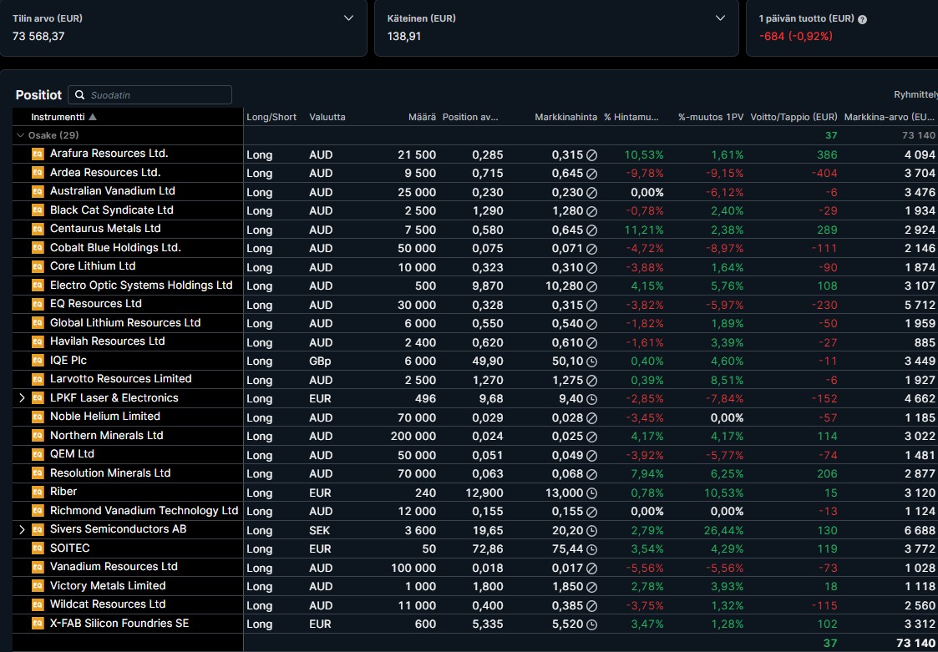This screenshot has width=938, height=652.
Task: Click the EQ icon of Electro Optic Systems
Action: [x=38, y=286]
